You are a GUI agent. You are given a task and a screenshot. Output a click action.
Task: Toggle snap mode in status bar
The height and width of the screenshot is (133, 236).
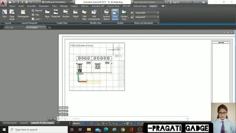pyautogui.click(x=87, y=123)
